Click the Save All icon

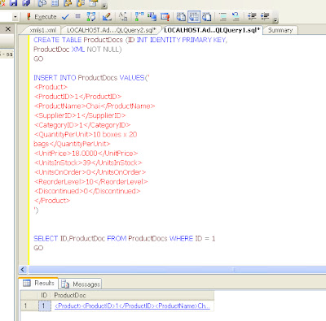tap(26, 2)
